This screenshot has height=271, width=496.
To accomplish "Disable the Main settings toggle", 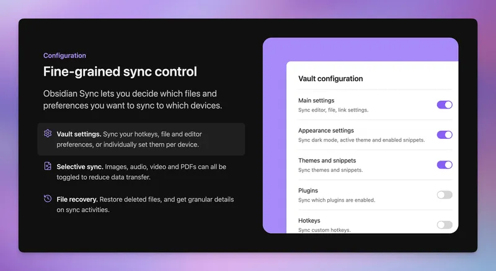I will 445,105.
